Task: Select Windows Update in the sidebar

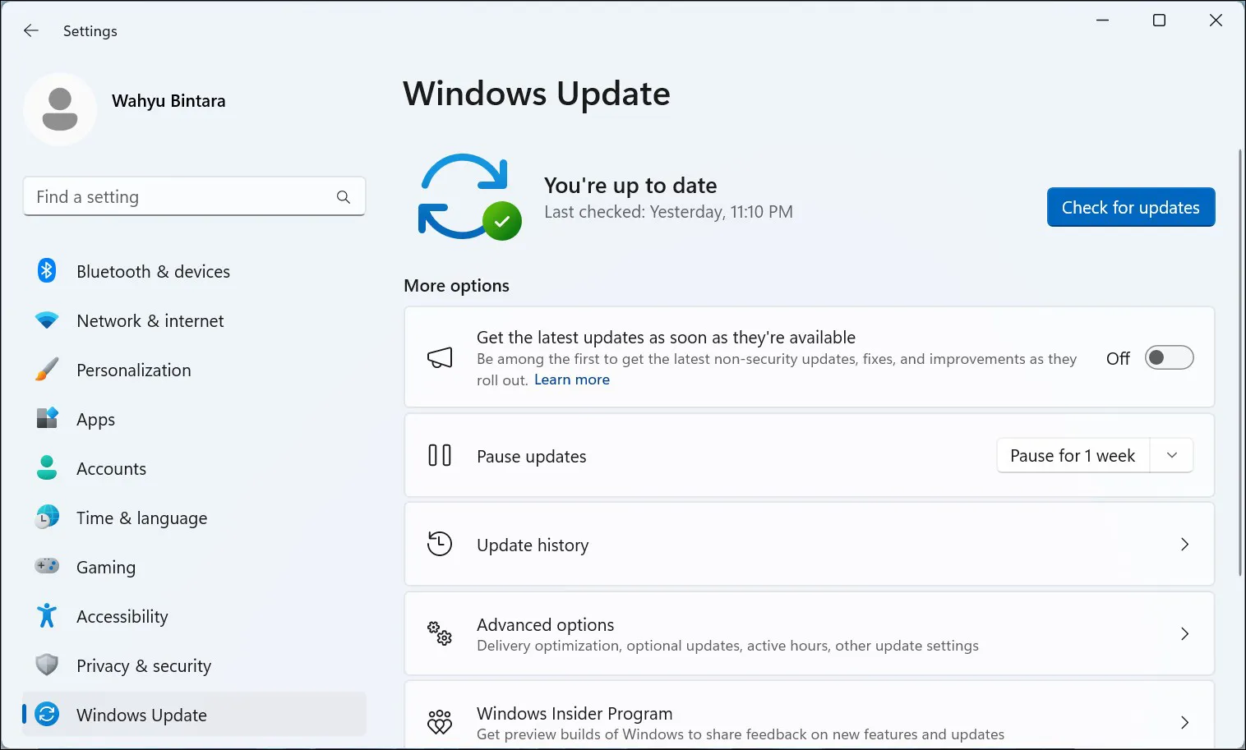Action: coord(141,715)
